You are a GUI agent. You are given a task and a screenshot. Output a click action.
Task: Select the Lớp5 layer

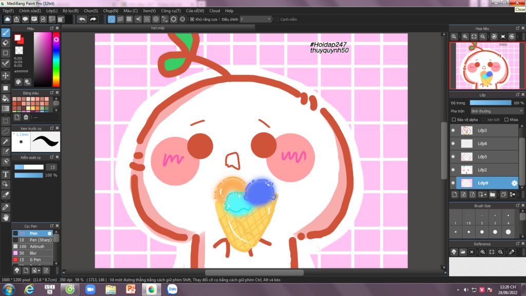pyautogui.click(x=484, y=157)
